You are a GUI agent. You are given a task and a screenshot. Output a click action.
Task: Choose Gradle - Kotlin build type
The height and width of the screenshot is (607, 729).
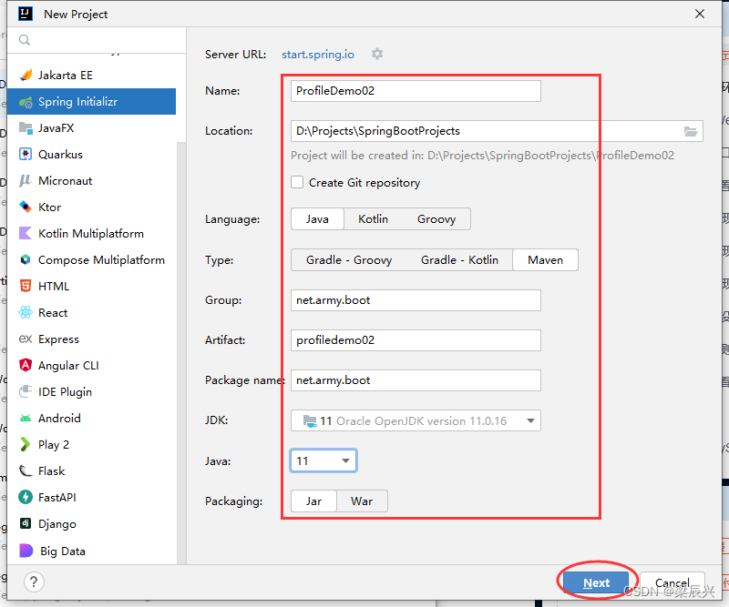point(459,259)
